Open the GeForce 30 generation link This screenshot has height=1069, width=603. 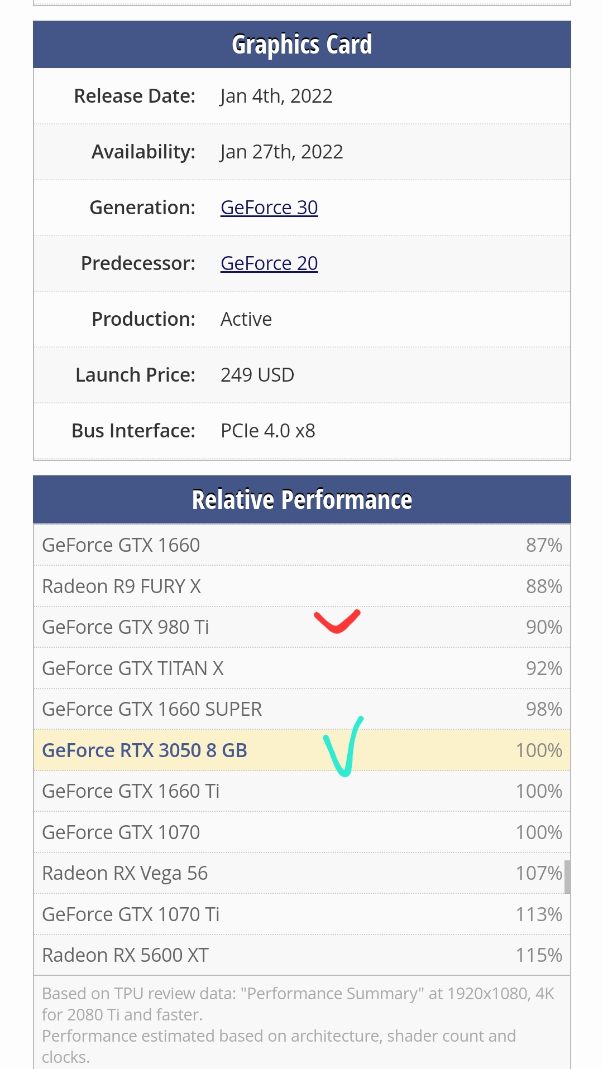click(x=269, y=208)
